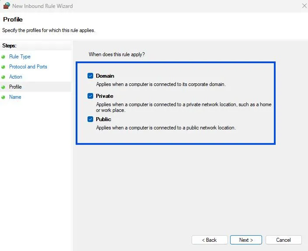Image resolution: width=308 pixels, height=251 pixels.
Task: Toggle the Private profile checkbox
Action: [x=90, y=96]
